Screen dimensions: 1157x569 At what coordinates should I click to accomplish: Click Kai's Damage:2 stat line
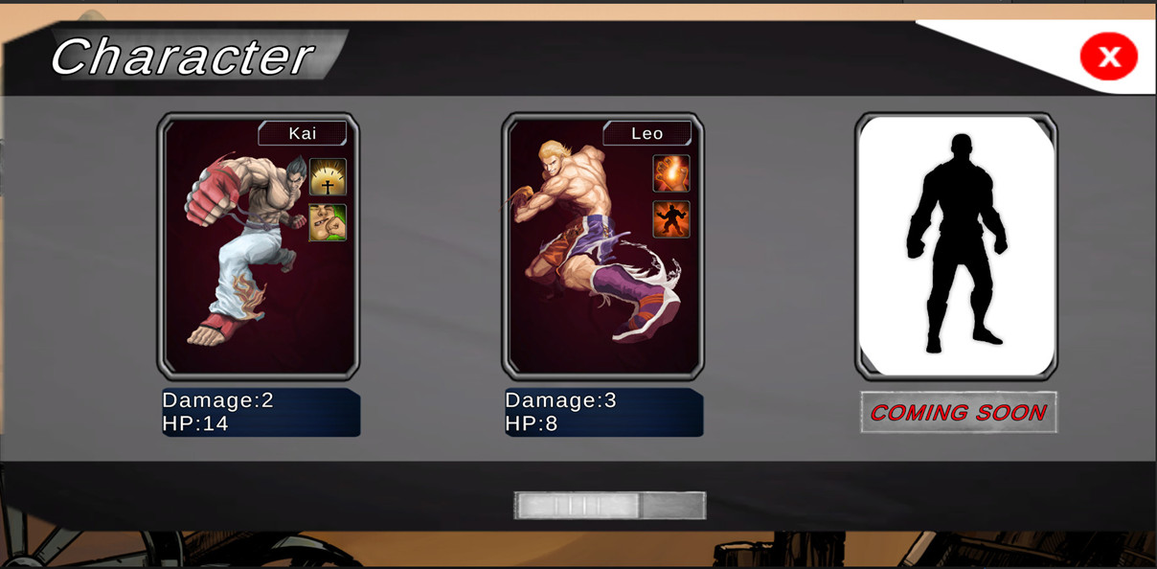218,399
